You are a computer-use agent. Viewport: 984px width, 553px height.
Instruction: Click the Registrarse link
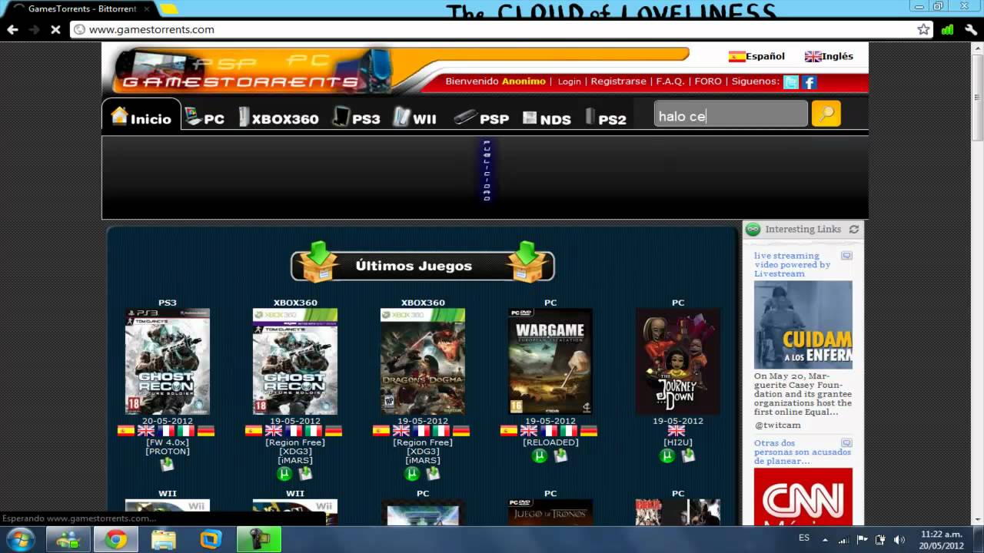point(618,81)
